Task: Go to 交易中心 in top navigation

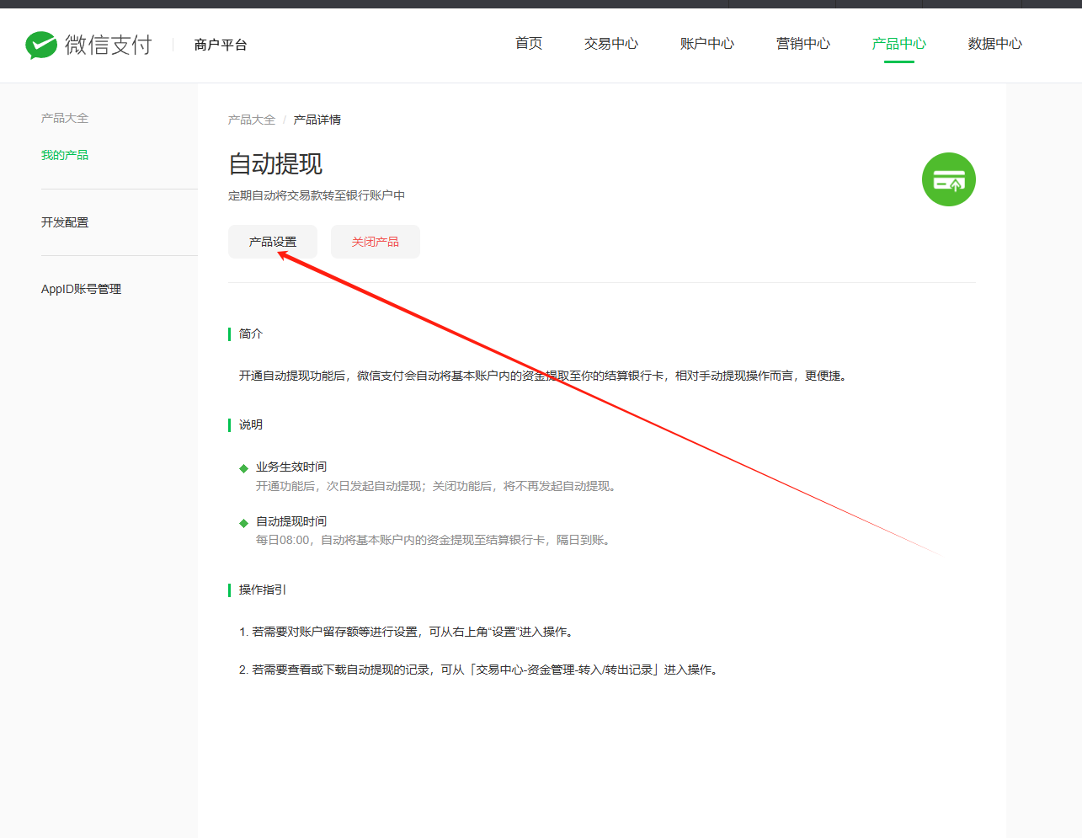Action: 611,44
